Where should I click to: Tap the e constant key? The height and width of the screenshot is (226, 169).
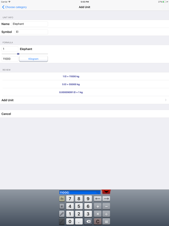coord(62,206)
